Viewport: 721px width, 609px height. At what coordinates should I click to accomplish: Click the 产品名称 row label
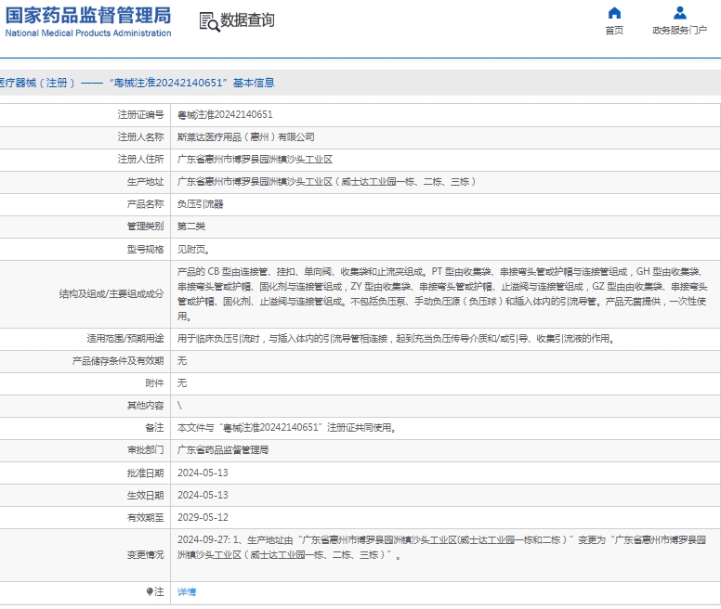coord(145,204)
